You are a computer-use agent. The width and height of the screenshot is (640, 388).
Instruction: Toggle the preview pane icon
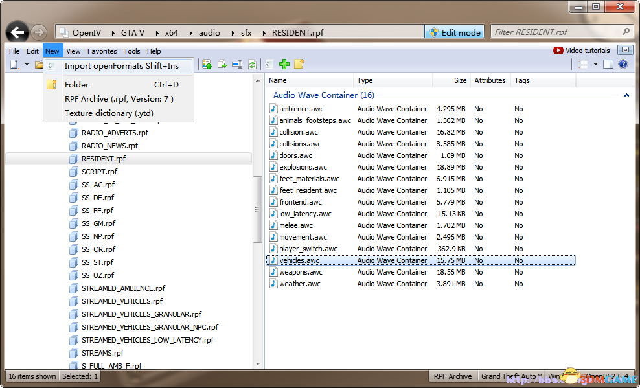(608, 64)
